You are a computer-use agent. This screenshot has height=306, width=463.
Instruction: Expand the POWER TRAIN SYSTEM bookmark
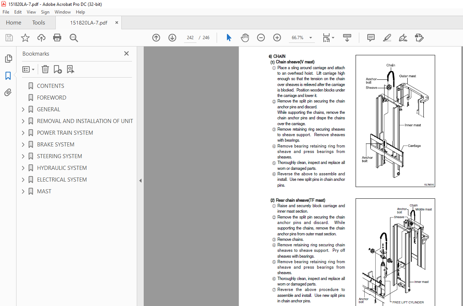23,133
